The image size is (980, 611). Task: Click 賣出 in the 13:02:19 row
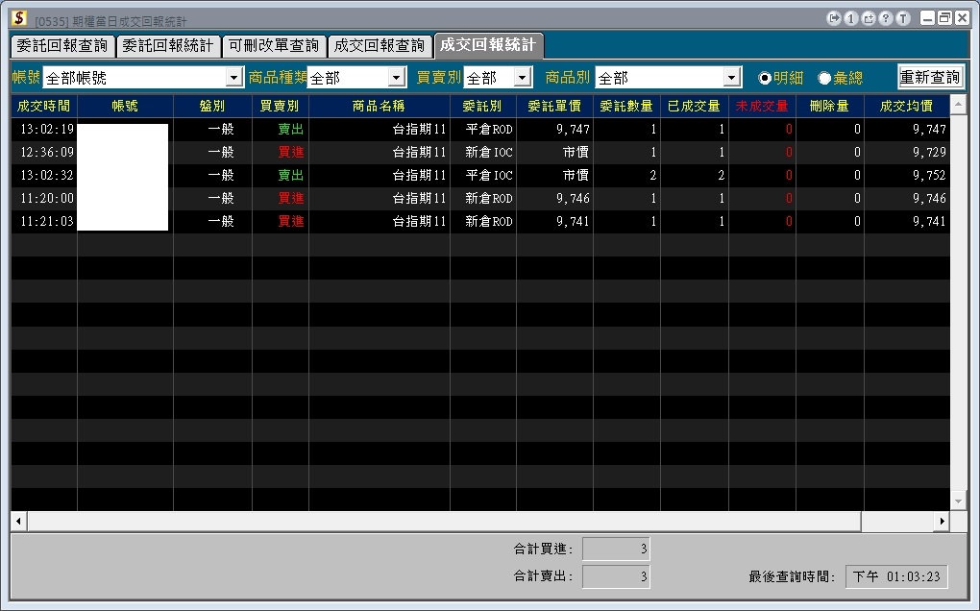tap(290, 130)
